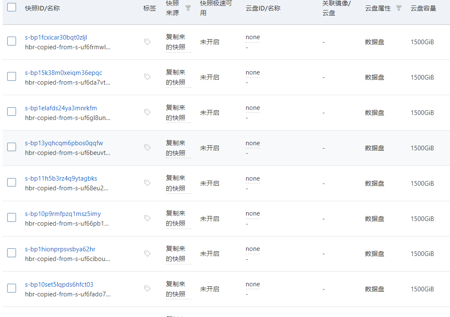Click the 标签 column header
450x317 pixels.
(150, 8)
